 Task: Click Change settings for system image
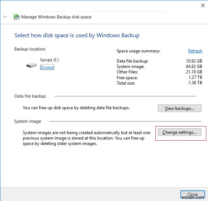[179, 132]
